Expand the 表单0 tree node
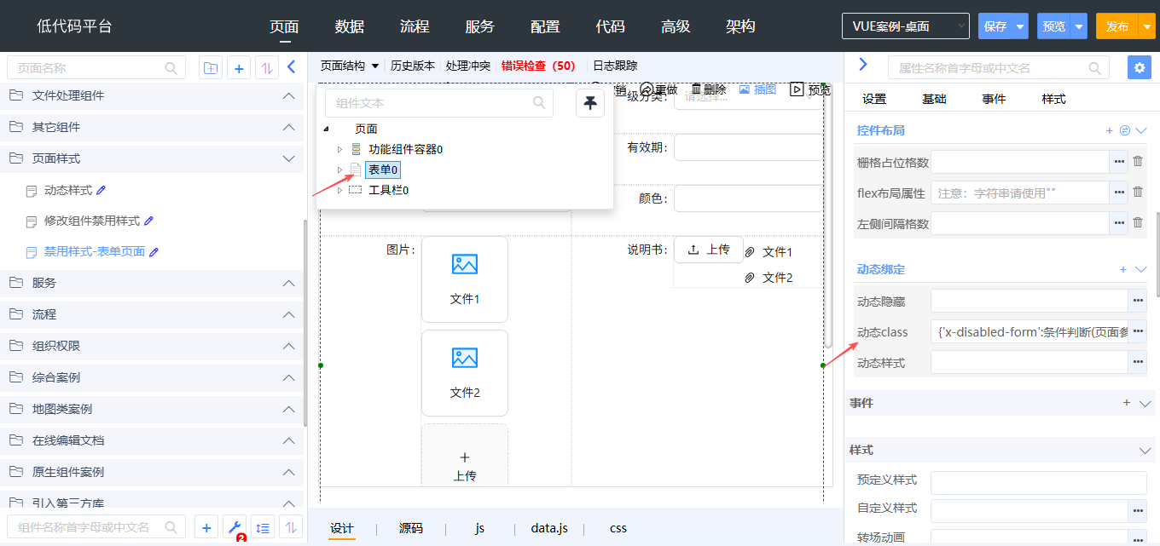The height and width of the screenshot is (546, 1160). click(339, 170)
